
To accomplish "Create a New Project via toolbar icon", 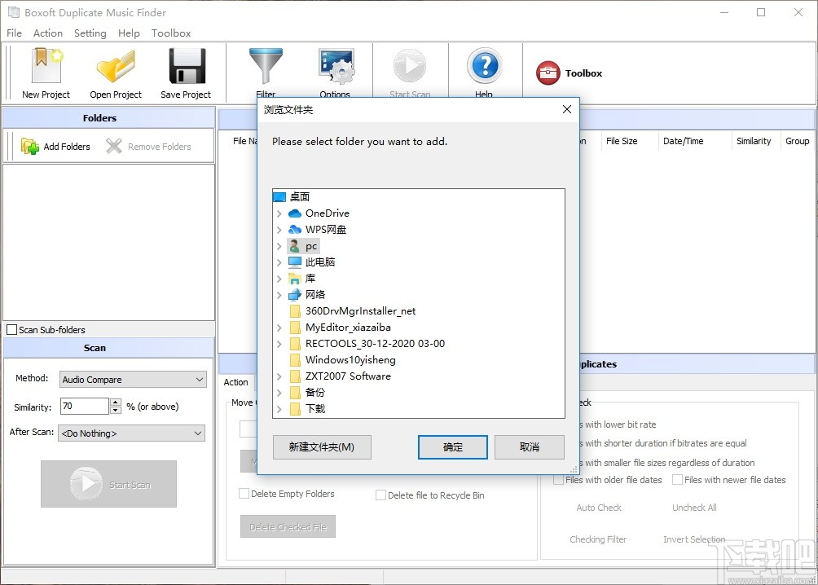I will [x=45, y=65].
